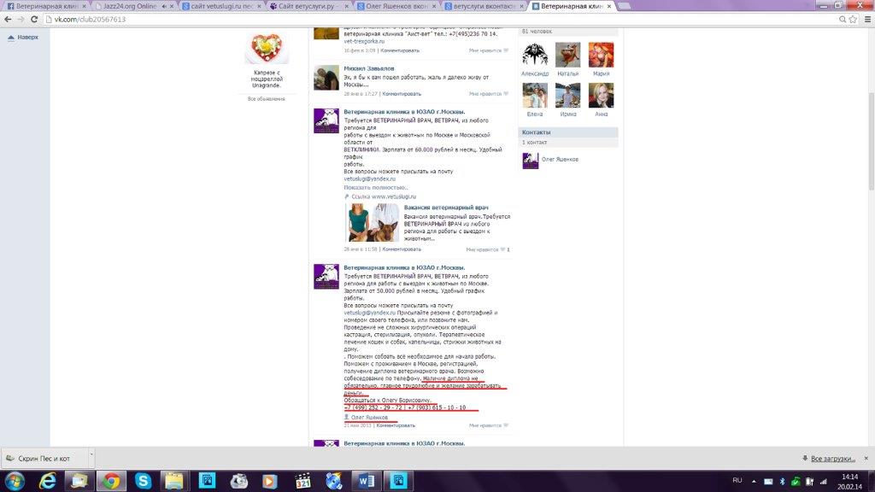Viewport: 875px width, 492px height.
Task: Switch to the Сайт ветуслуги.ру tab
Action: click(x=308, y=6)
